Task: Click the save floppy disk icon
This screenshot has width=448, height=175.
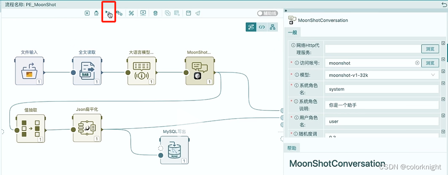Action: click(x=188, y=13)
